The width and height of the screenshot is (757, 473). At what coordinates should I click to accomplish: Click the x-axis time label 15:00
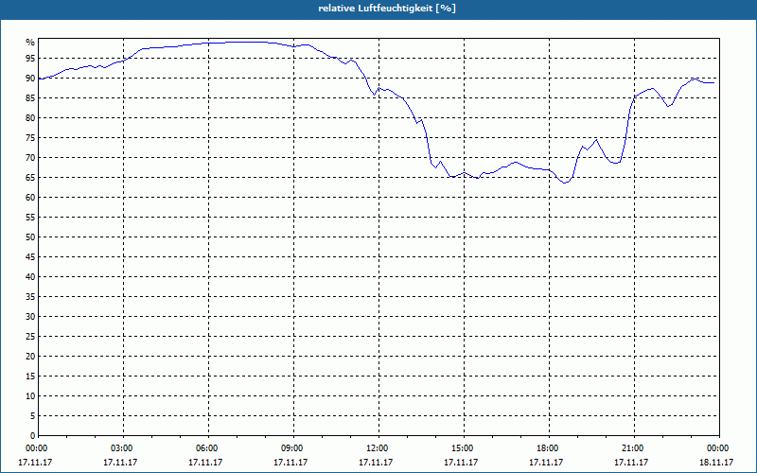464,448
